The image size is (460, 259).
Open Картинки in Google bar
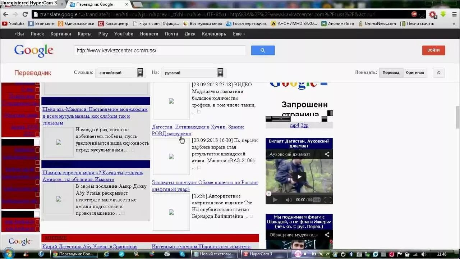61,34
